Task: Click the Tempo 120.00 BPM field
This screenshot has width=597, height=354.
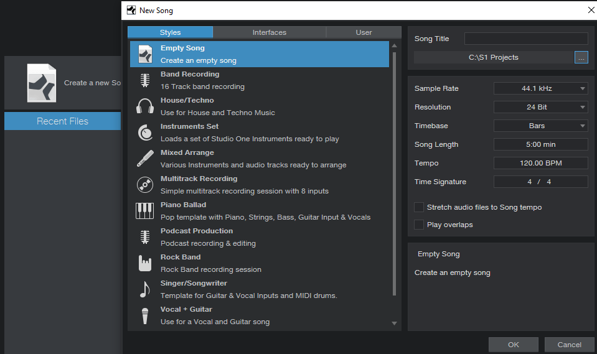Action: (x=540, y=163)
